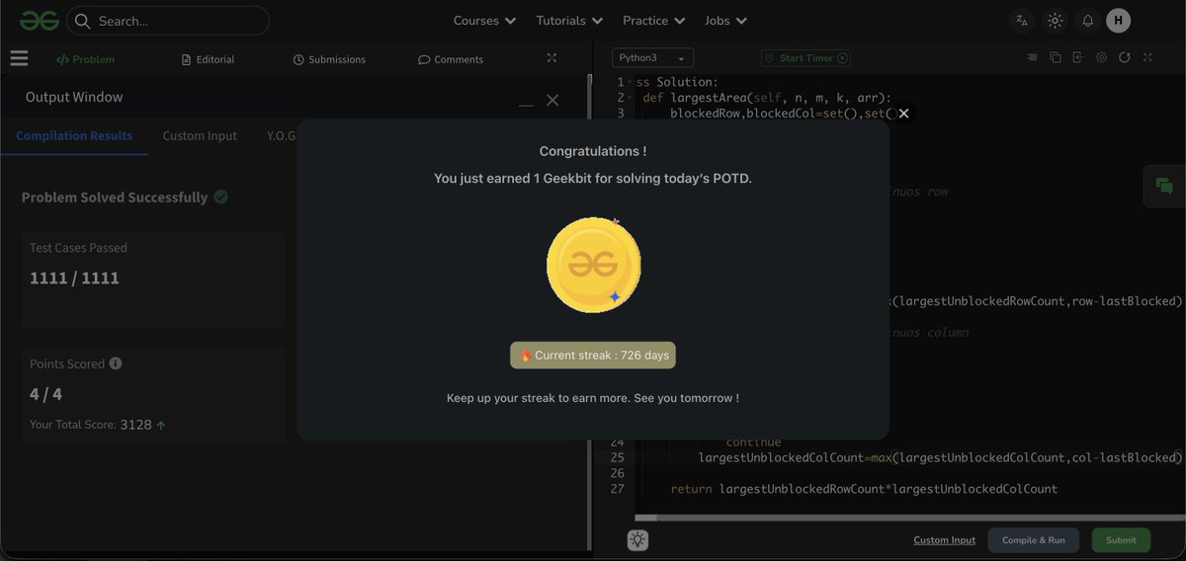
Task: Click the copy code icon
Action: coord(1055,58)
